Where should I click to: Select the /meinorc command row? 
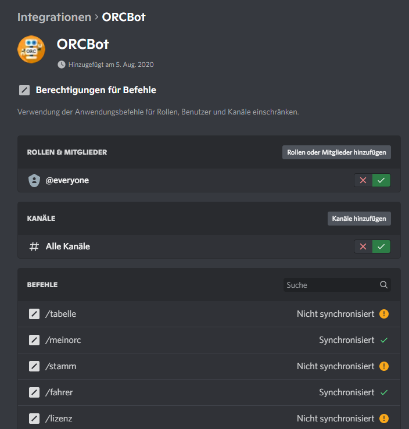pos(63,340)
